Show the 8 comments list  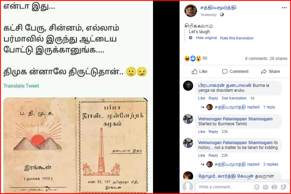click(x=256, y=59)
